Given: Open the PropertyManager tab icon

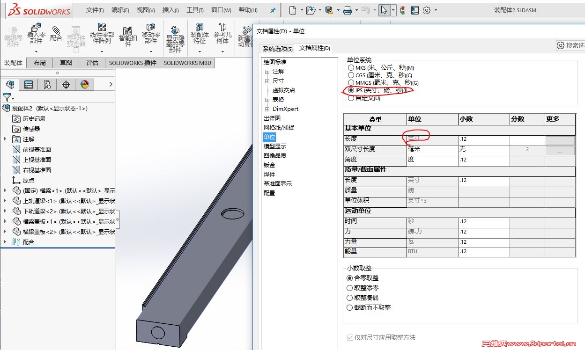Looking at the screenshot, I should click(x=29, y=84).
